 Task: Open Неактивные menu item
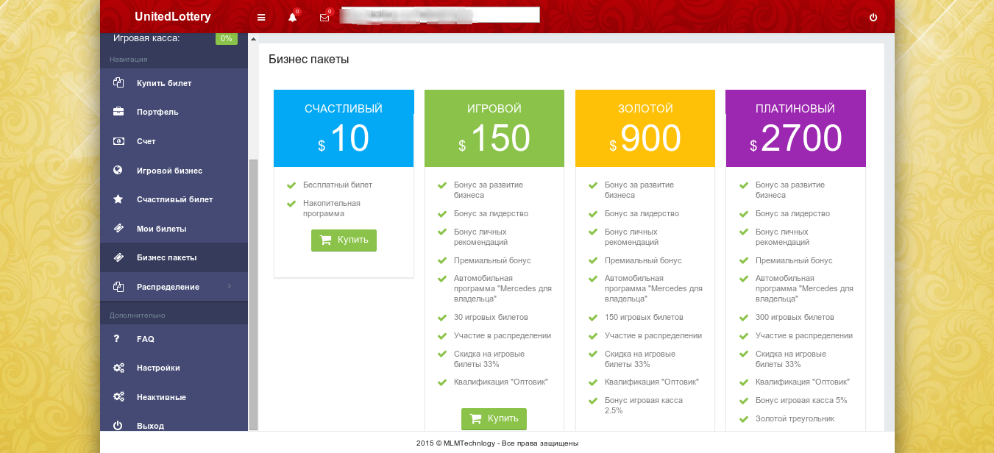[174, 397]
